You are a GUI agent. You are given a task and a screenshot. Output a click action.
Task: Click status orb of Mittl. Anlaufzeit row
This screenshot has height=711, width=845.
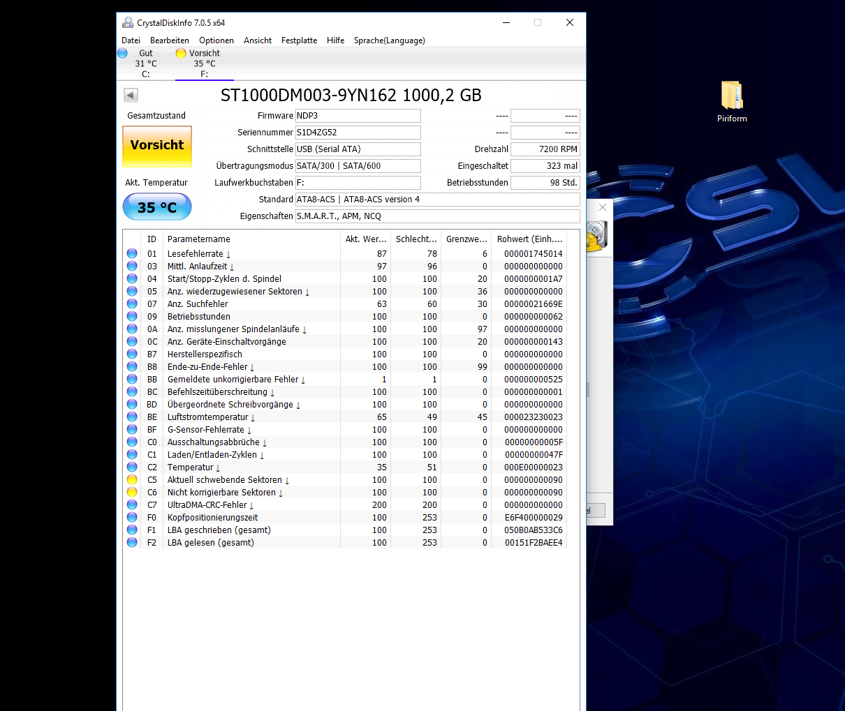tap(132, 266)
